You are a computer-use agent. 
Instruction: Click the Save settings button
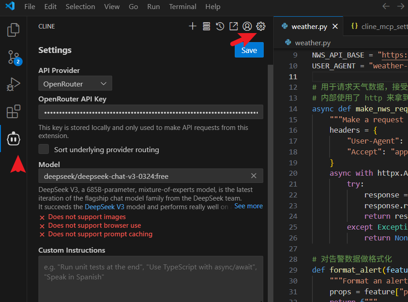[249, 50]
